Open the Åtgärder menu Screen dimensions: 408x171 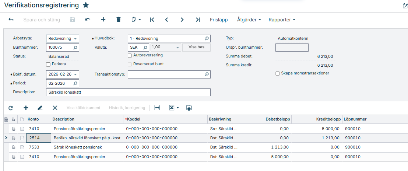[x=249, y=20]
